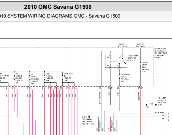Select UNDERHOOD FUSE BLOCK label
The width and height of the screenshot is (172, 135).
click(160, 53)
